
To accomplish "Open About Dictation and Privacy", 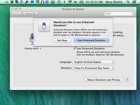I will tap(104, 80).
